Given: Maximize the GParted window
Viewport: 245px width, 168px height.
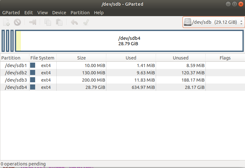Looking at the screenshot, I should point(234,4).
